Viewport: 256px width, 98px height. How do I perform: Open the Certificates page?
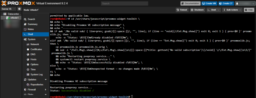click(35, 49)
